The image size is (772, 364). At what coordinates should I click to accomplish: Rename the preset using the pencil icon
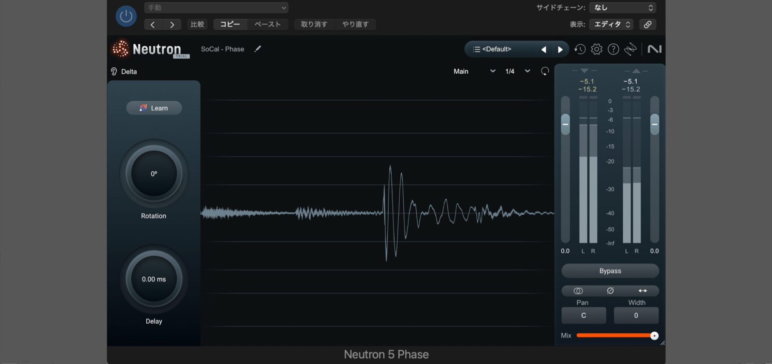coord(258,49)
